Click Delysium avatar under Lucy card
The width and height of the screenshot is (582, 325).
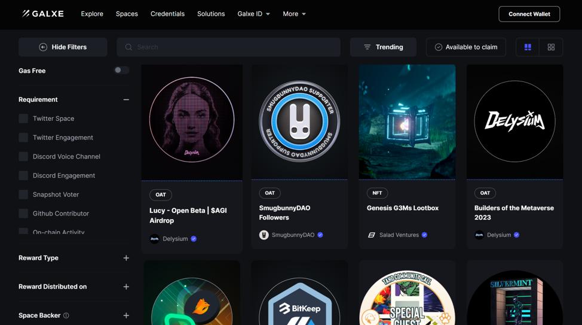tap(155, 239)
